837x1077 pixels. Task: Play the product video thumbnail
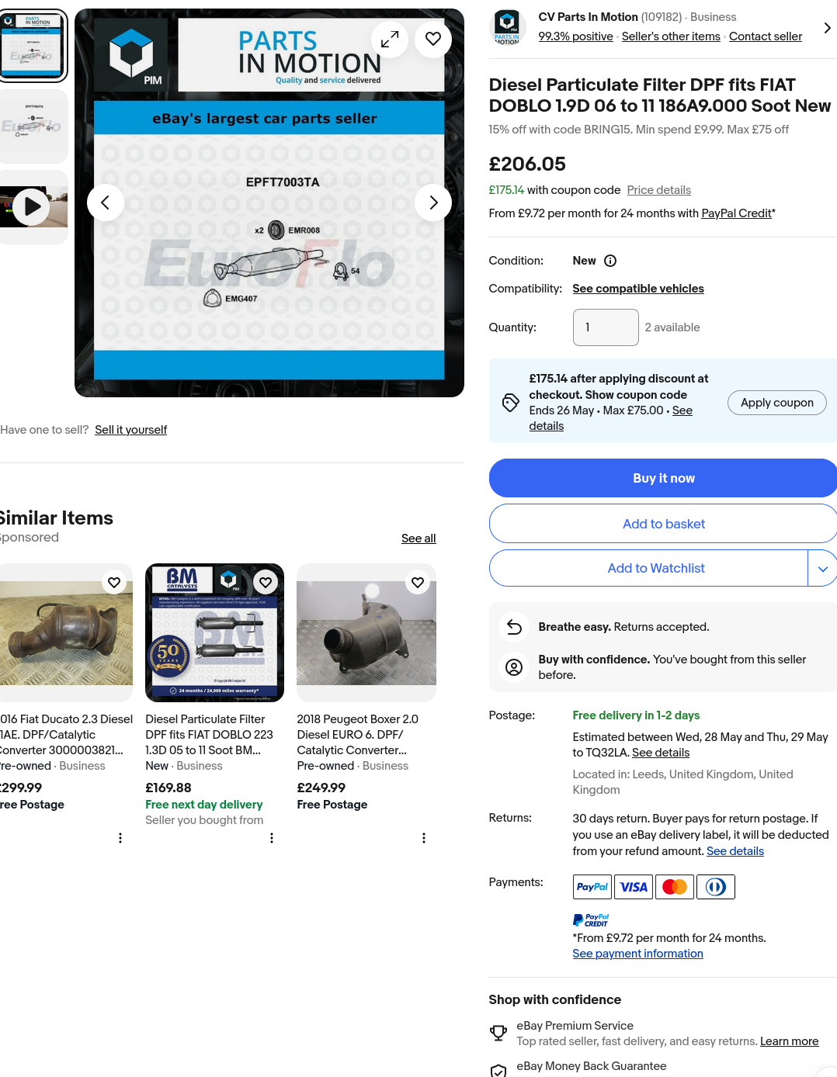click(32, 206)
